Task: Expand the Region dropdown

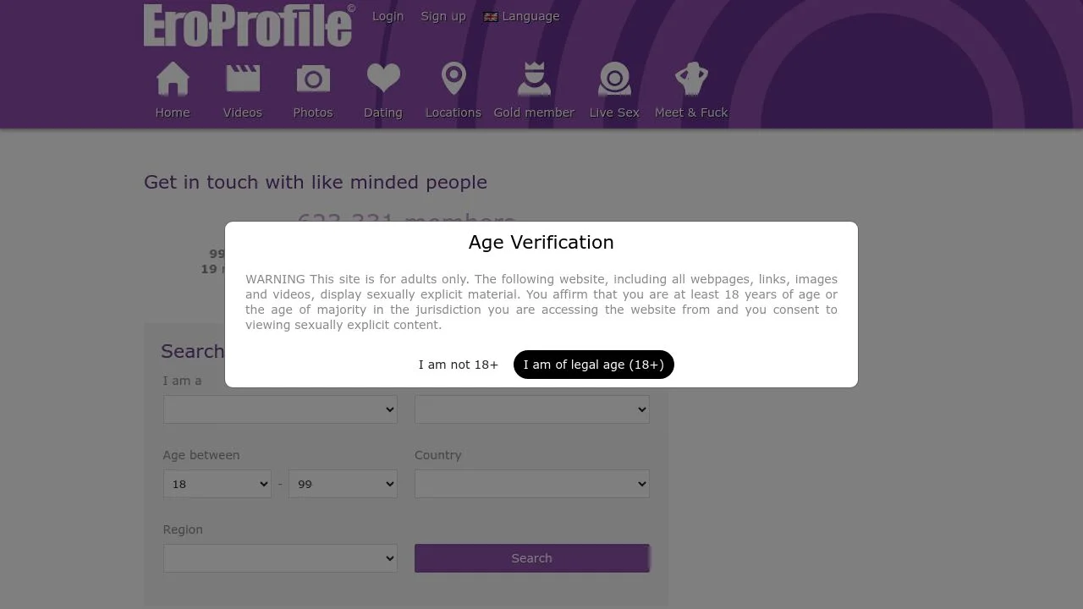Action: [x=279, y=558]
